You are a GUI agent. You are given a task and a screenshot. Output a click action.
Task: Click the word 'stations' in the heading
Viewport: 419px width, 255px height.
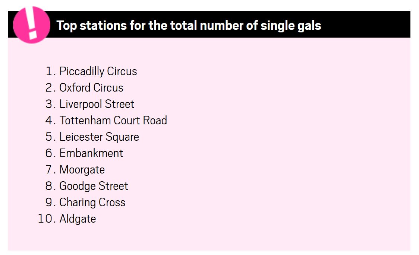[x=103, y=26]
